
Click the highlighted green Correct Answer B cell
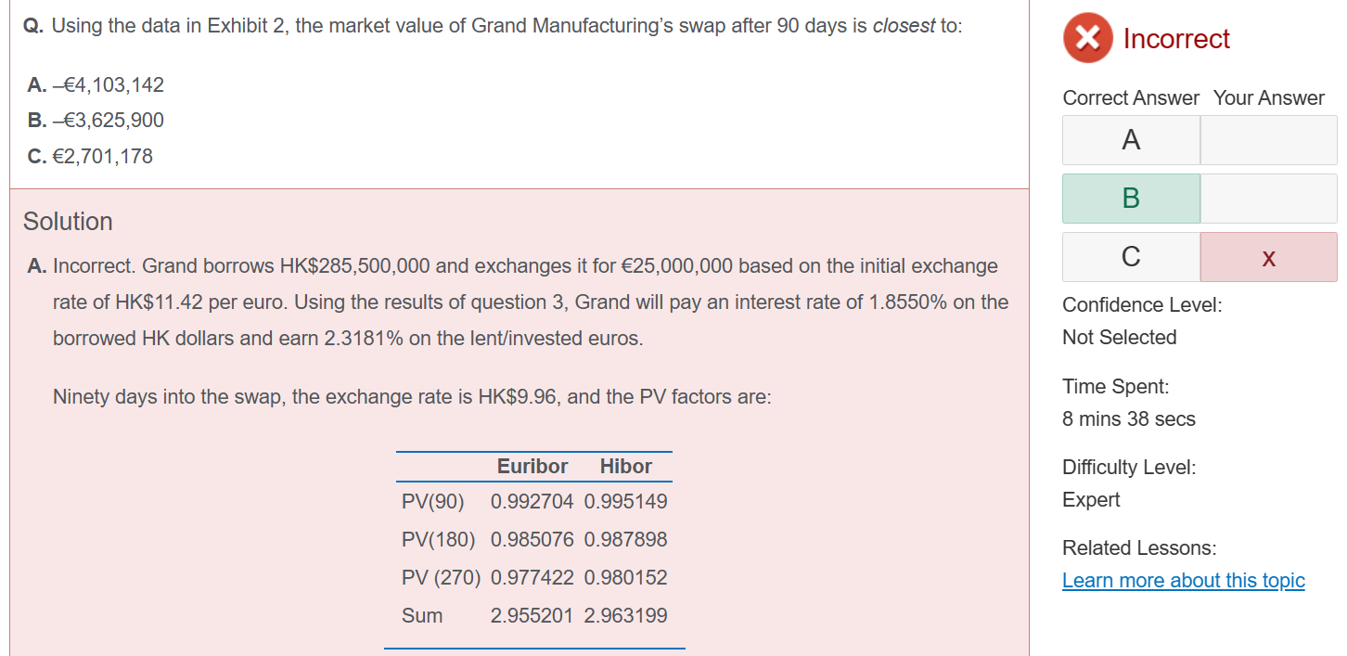pyautogui.click(x=1131, y=199)
